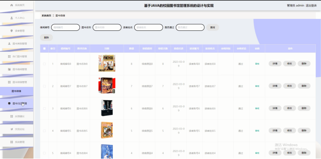Image resolution: width=321 pixels, height=159 pixels.
Task: Click 删除 for row 1 图书名称8
Action: click(x=304, y=64)
